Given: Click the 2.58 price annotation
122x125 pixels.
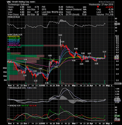Looking at the screenshot, I should tap(25, 75).
